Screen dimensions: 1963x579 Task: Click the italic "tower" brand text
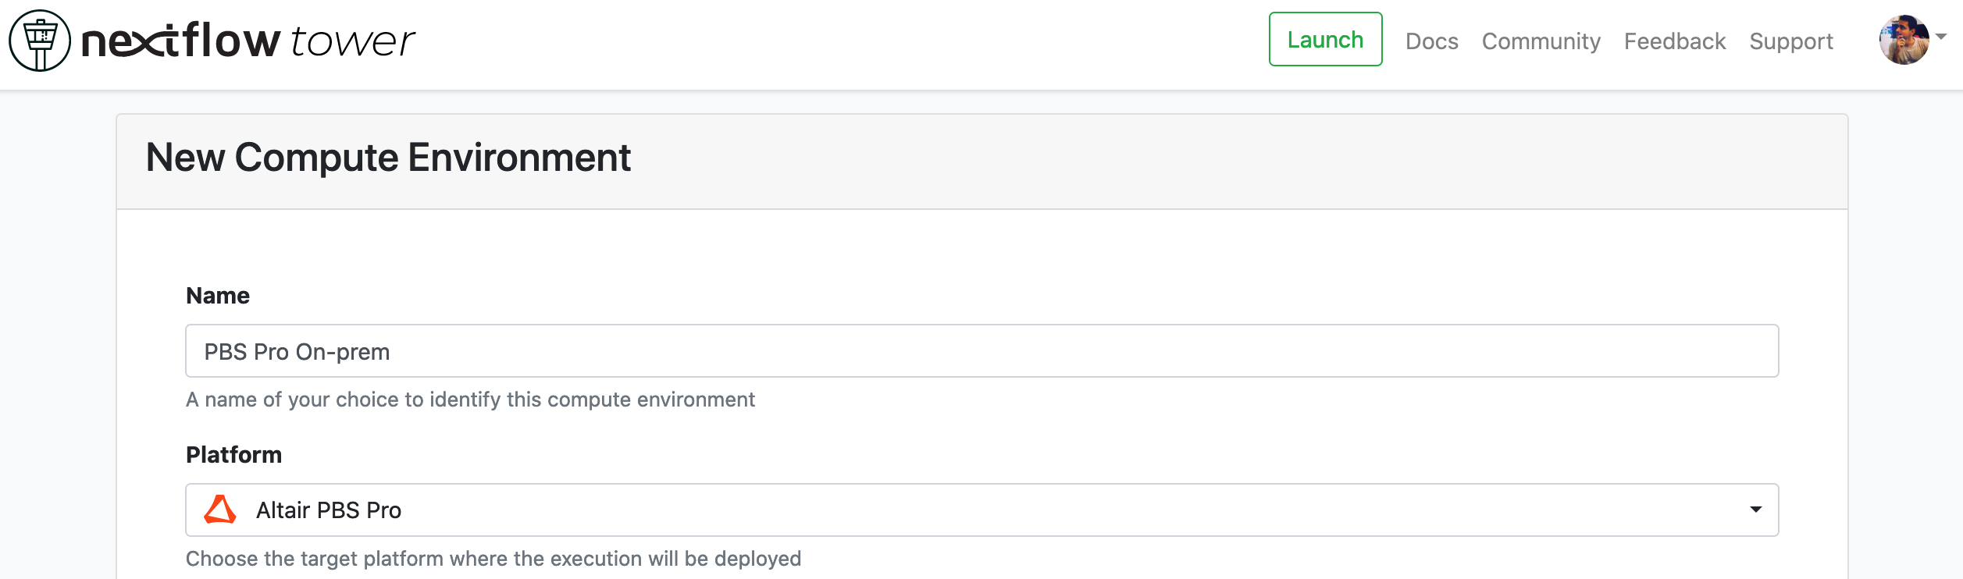(352, 42)
